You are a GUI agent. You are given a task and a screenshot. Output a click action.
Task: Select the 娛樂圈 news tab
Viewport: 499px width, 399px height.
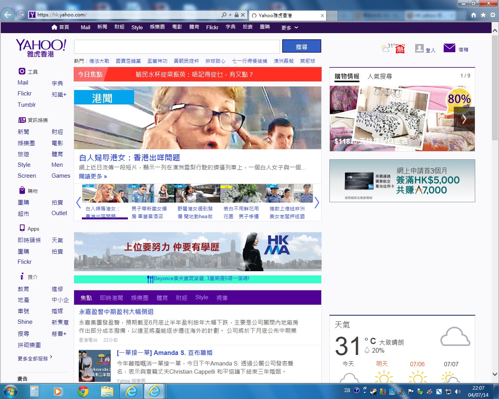140,298
